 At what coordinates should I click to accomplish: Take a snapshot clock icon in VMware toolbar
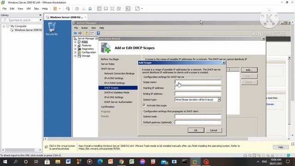pyautogui.click(x=77, y=9)
